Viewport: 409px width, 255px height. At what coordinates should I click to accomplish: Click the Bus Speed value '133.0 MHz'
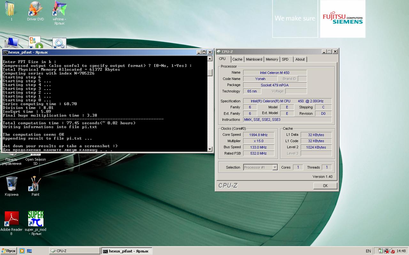point(258,147)
